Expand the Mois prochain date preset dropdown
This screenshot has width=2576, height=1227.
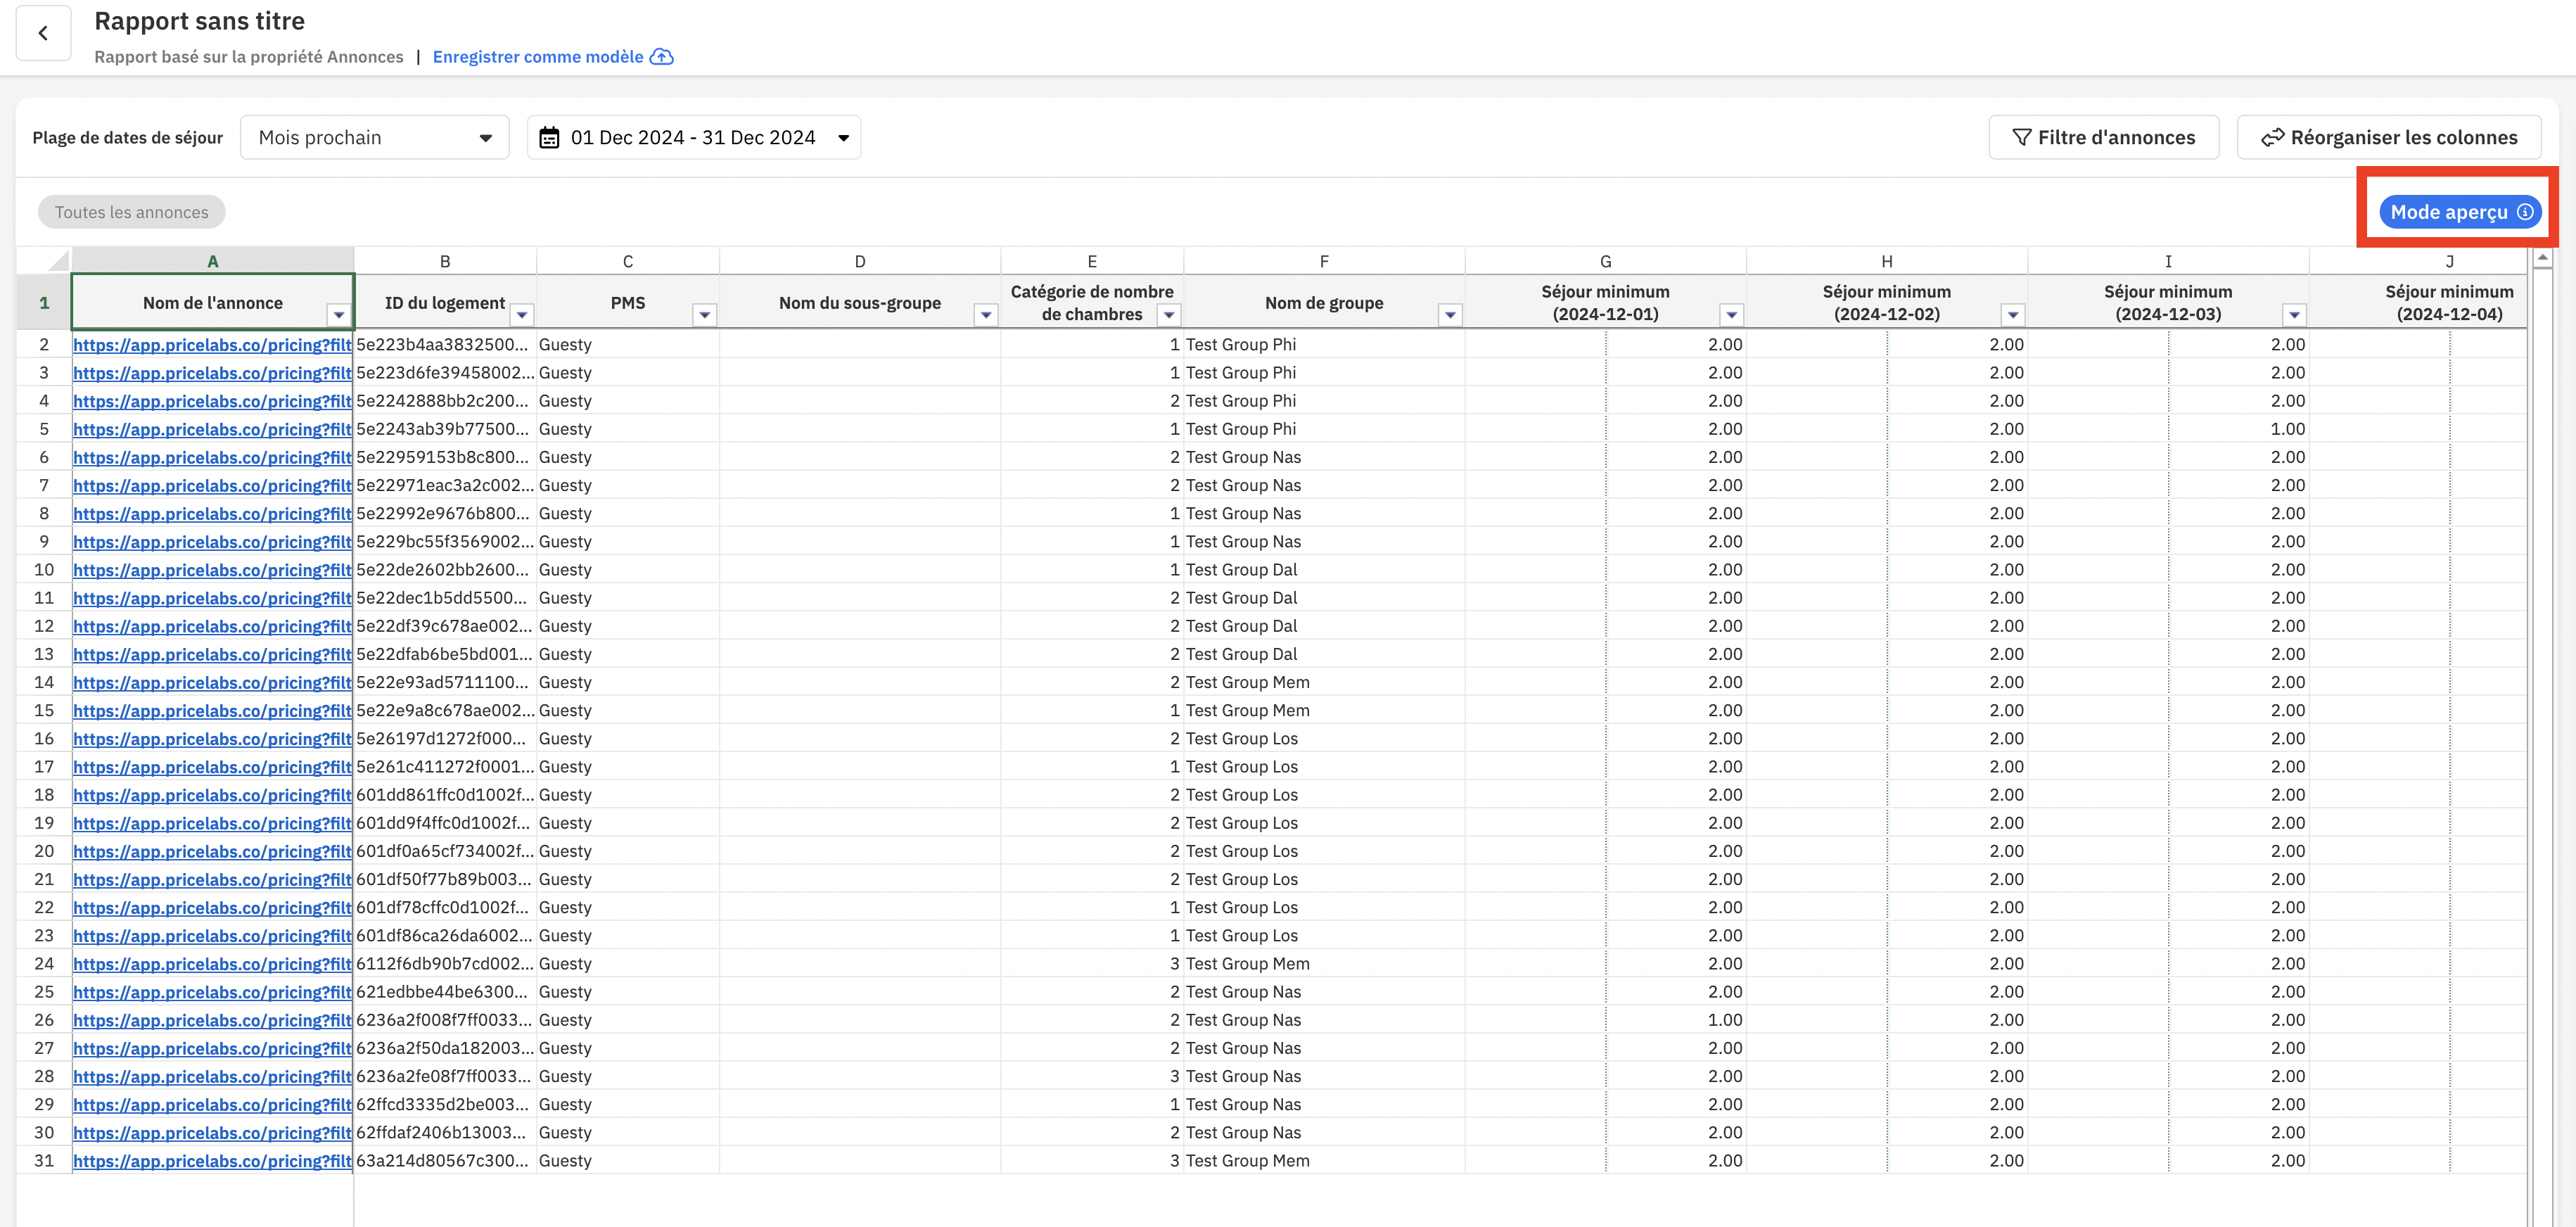tap(375, 138)
